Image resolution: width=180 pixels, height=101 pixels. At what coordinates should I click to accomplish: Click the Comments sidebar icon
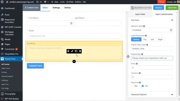(x=2, y=49)
